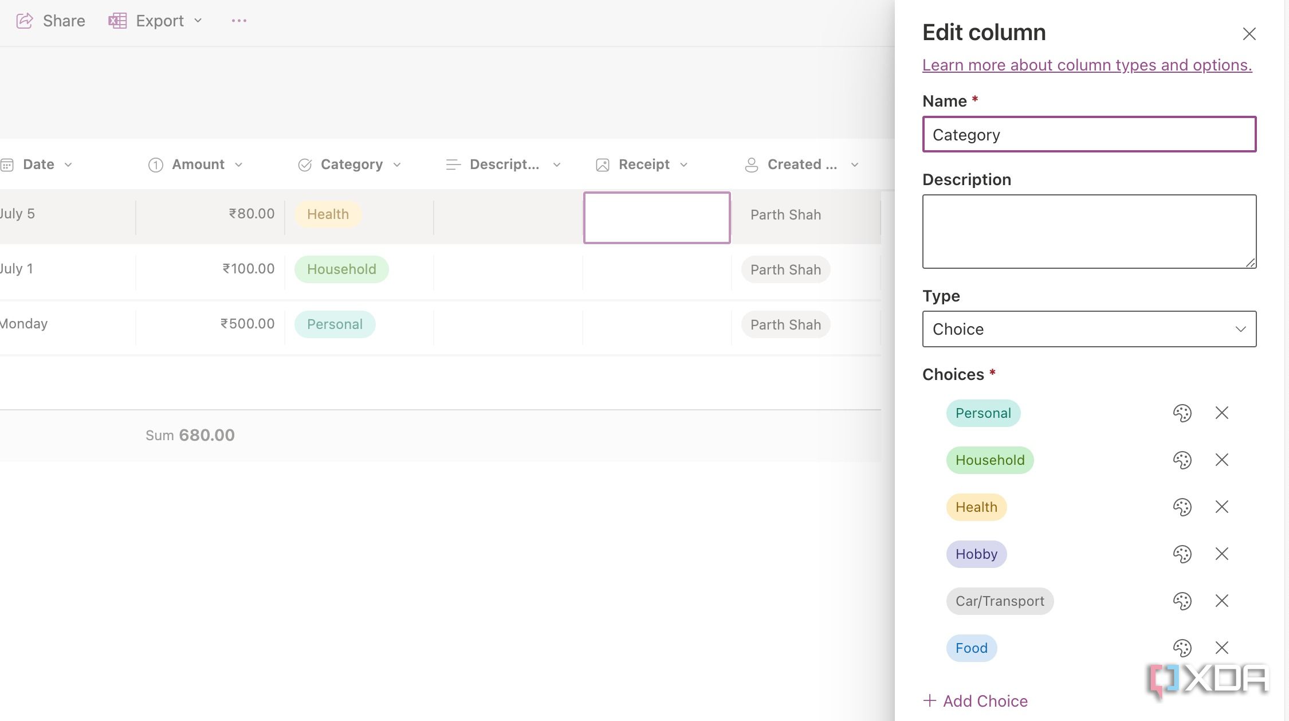This screenshot has width=1289, height=721.
Task: Remove the Health choice
Action: (1221, 507)
